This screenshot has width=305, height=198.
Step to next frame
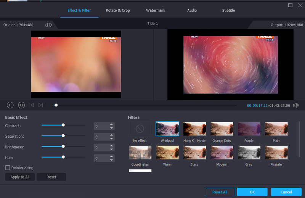[x=41, y=105]
